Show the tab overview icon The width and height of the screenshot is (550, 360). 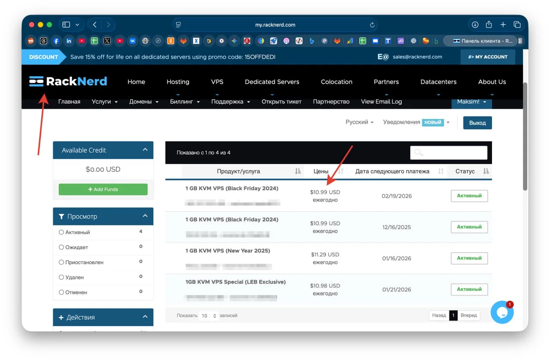517,25
